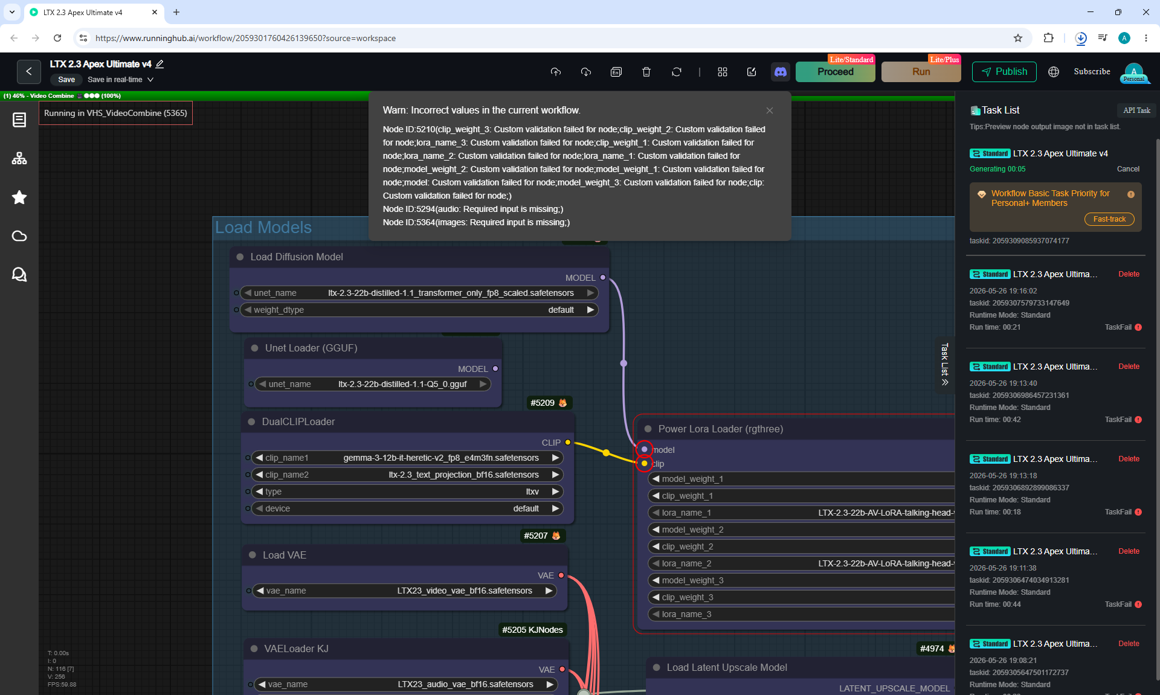Click the Fast-track button
The image size is (1160, 695).
coord(1109,219)
